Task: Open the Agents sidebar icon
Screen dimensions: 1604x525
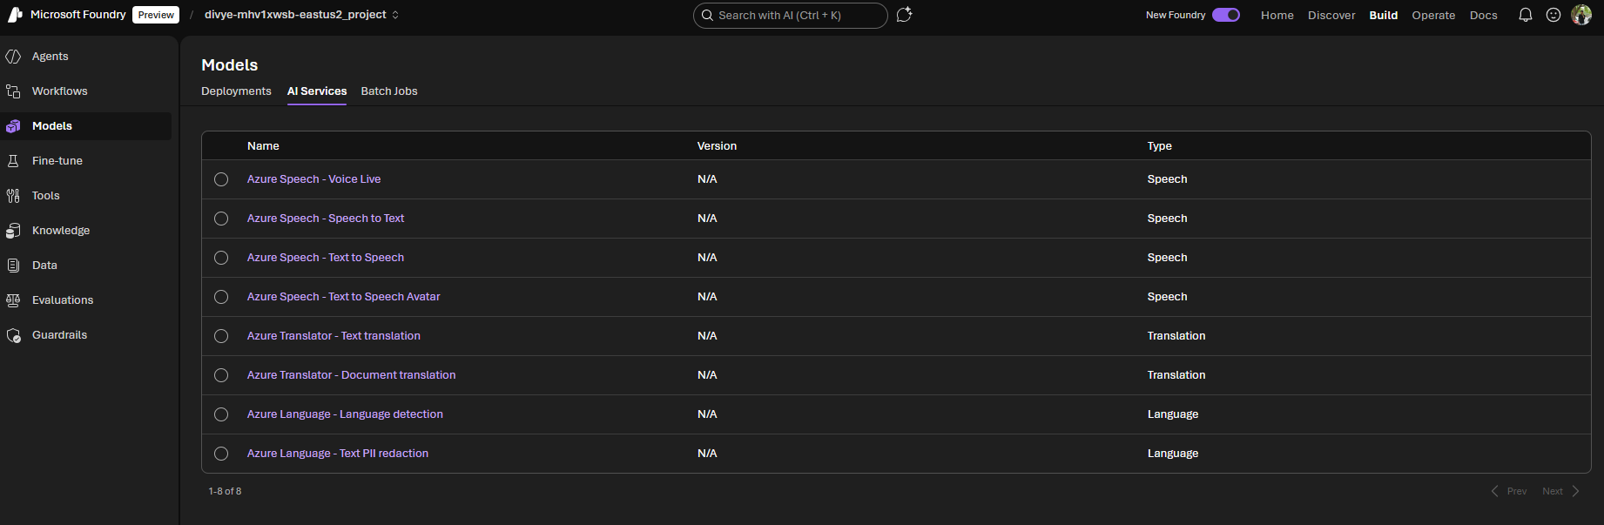Action: pyautogui.click(x=13, y=57)
